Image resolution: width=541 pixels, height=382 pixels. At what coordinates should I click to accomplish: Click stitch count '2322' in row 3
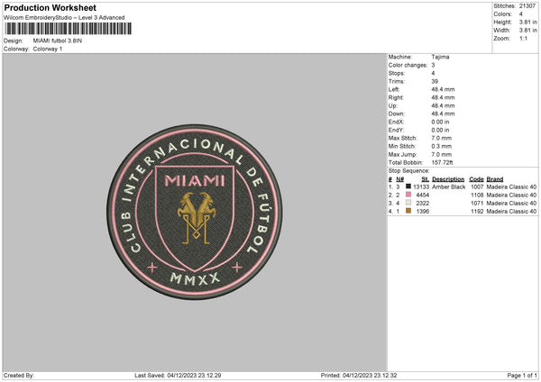click(423, 203)
